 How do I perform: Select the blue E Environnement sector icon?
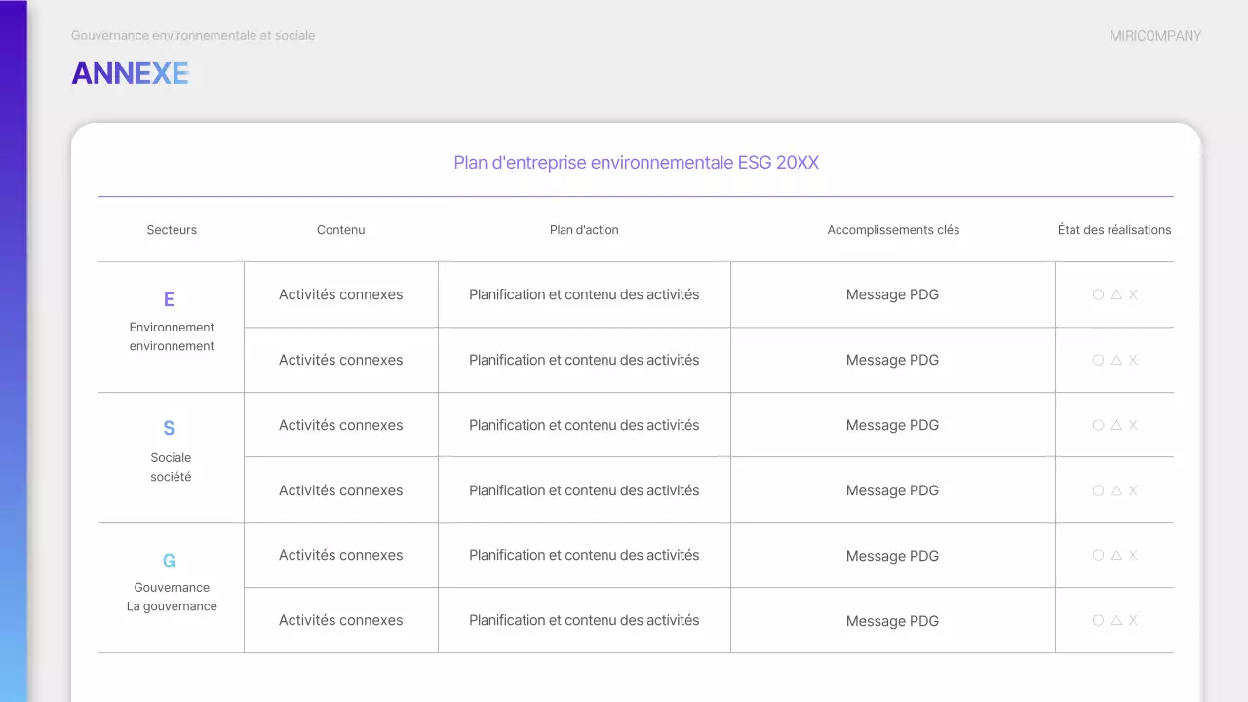[x=169, y=299]
